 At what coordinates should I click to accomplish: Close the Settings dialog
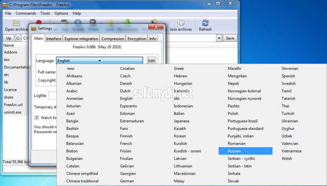coord(156,27)
